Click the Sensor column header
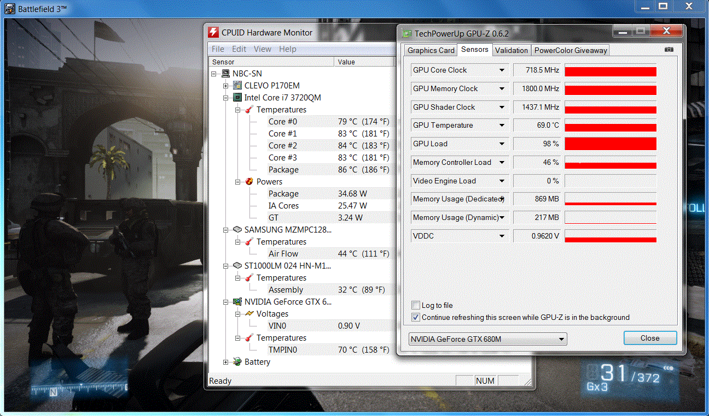Viewport: 709px width, 416px height. [x=272, y=62]
